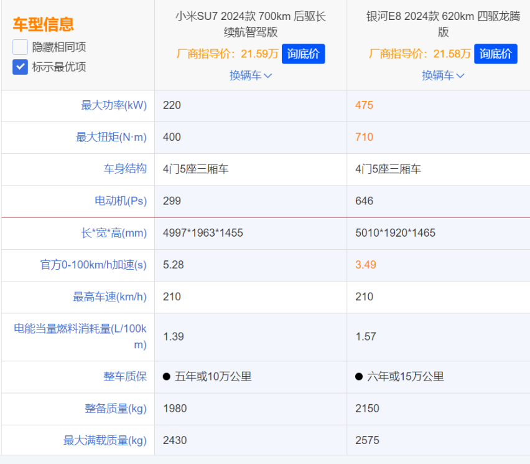Viewport: 530px width, 464px height.
Task: Expand 换辆车 dropdown under 小米SU7
Action: (251, 75)
